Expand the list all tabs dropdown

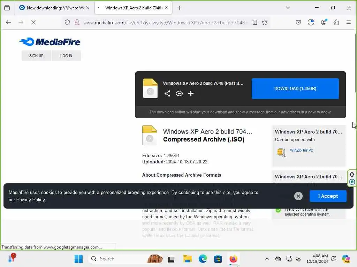(288, 8)
